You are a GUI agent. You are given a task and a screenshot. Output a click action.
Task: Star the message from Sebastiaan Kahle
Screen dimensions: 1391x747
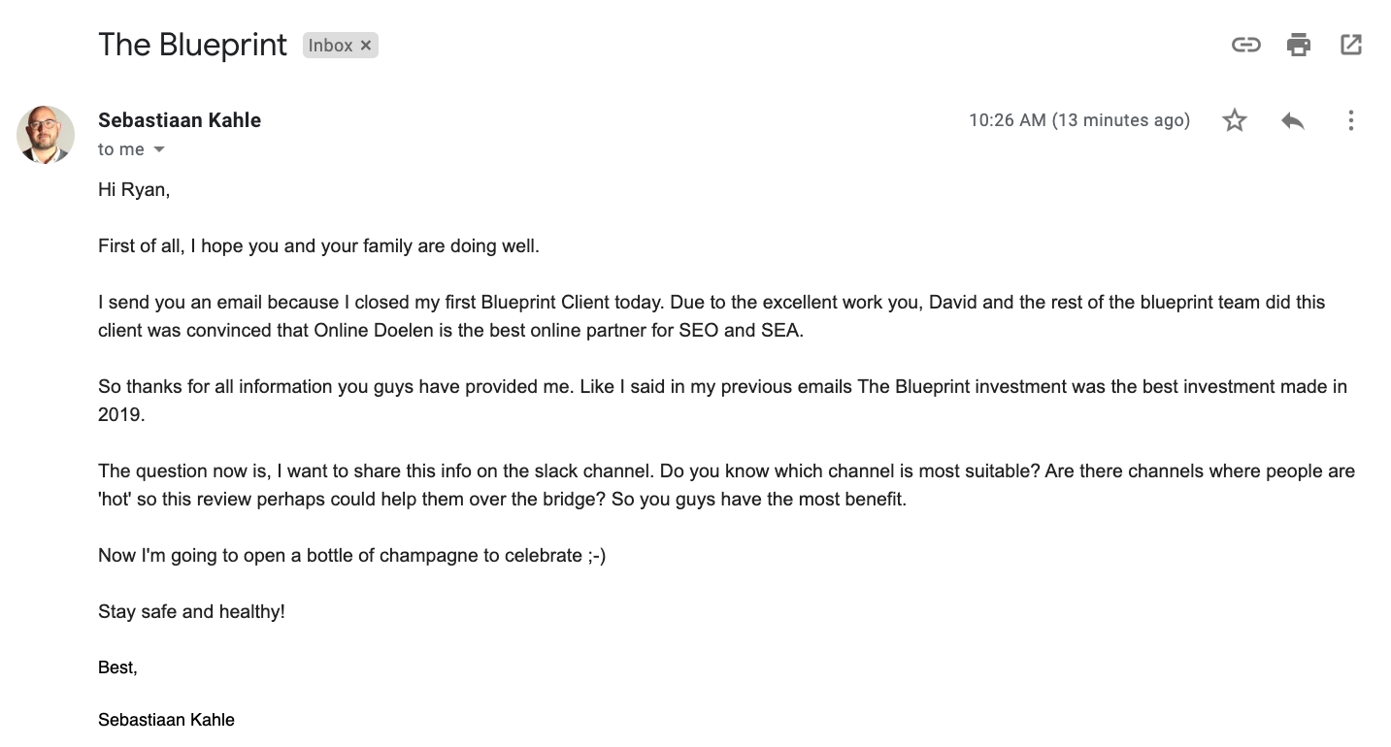pos(1234,120)
